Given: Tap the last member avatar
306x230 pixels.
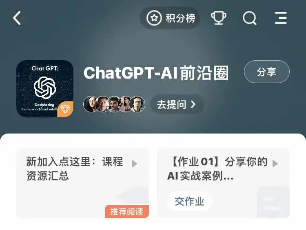Looking at the screenshot, I should pos(137,104).
